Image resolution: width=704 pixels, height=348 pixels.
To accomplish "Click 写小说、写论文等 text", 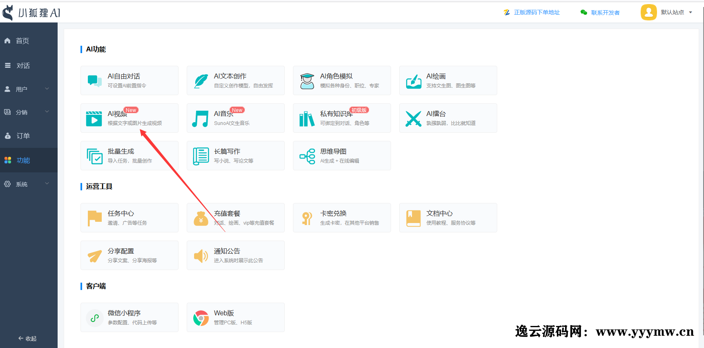I will [234, 161].
